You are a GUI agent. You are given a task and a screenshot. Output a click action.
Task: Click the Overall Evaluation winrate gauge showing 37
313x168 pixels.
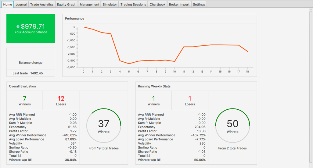(104, 126)
